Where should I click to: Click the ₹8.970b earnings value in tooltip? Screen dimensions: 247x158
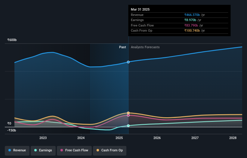[190, 20]
